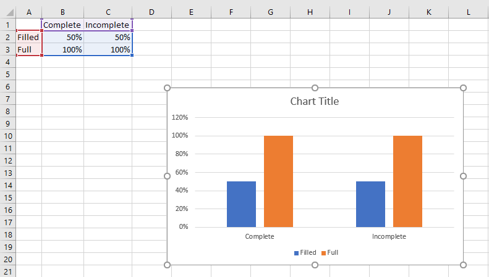Screen dimensions: 489x277
Task: Select column H header
Action: (310, 12)
